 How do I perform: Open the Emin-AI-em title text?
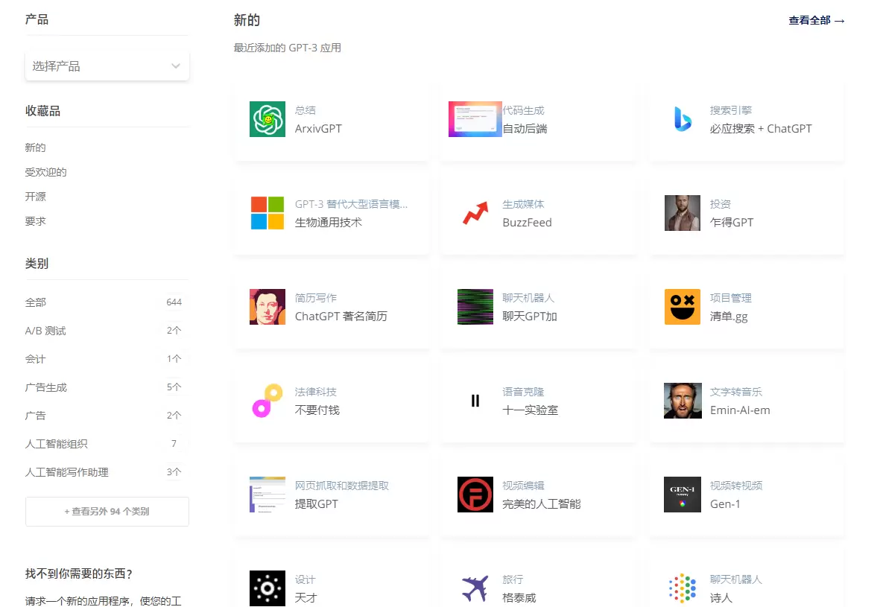[x=740, y=410]
